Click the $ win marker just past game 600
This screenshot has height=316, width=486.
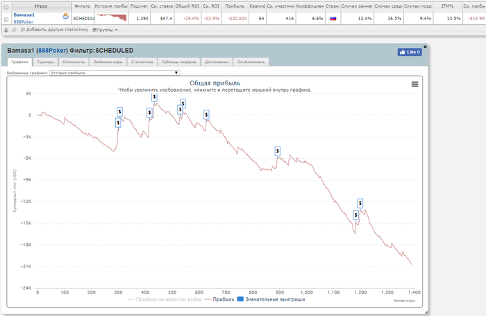206,115
